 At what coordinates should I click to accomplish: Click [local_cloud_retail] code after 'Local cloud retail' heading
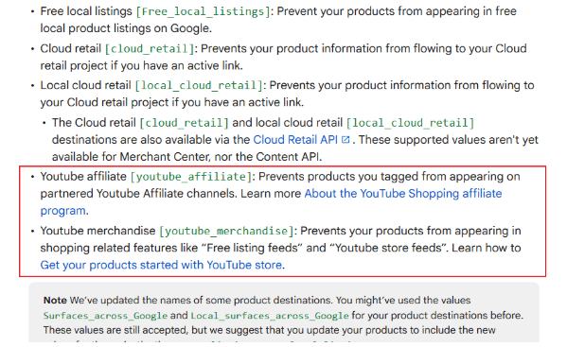198,86
